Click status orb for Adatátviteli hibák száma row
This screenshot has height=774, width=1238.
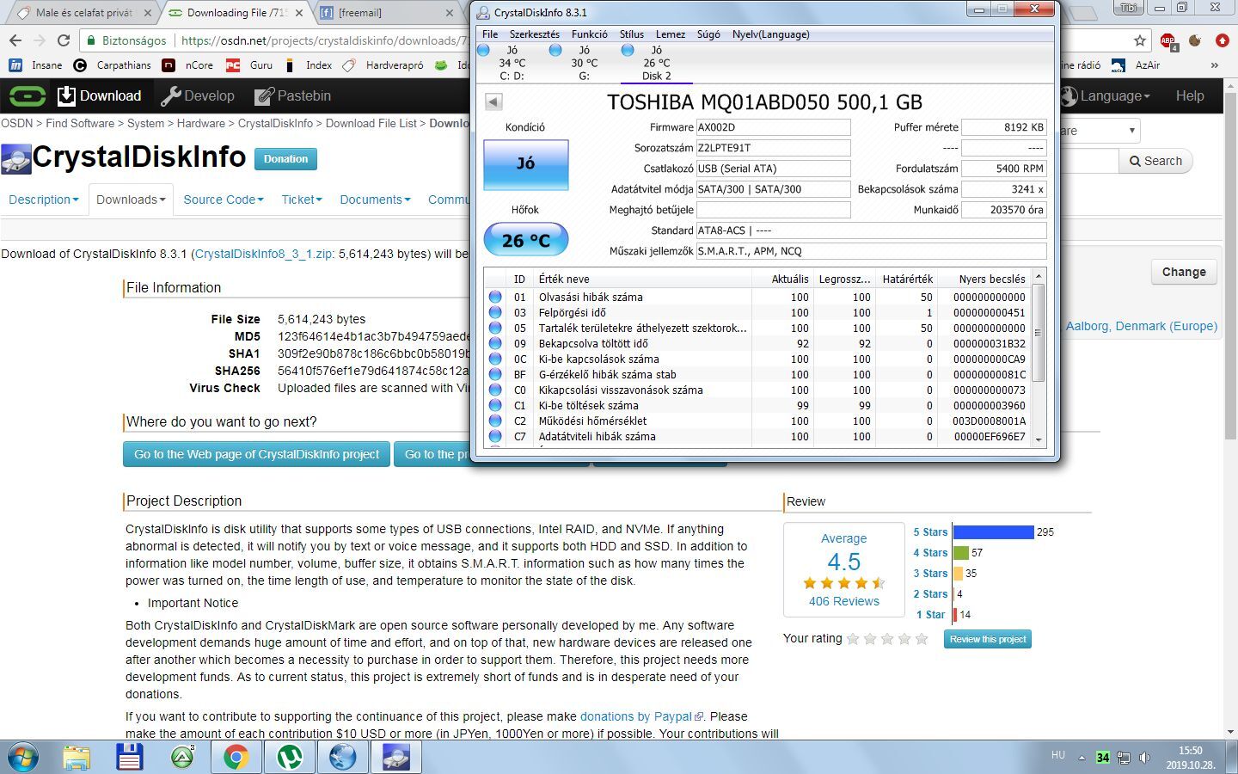coord(495,436)
